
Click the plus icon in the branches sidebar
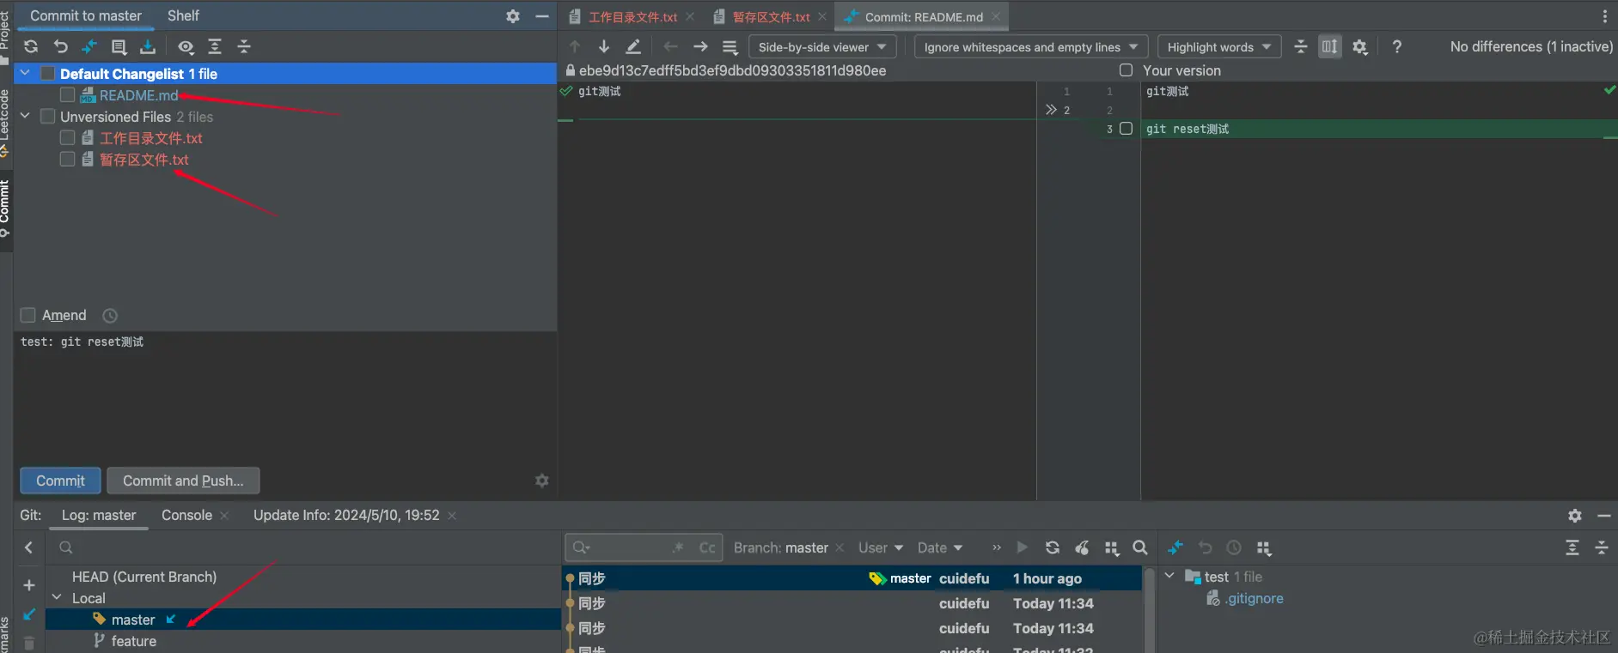[x=28, y=585]
